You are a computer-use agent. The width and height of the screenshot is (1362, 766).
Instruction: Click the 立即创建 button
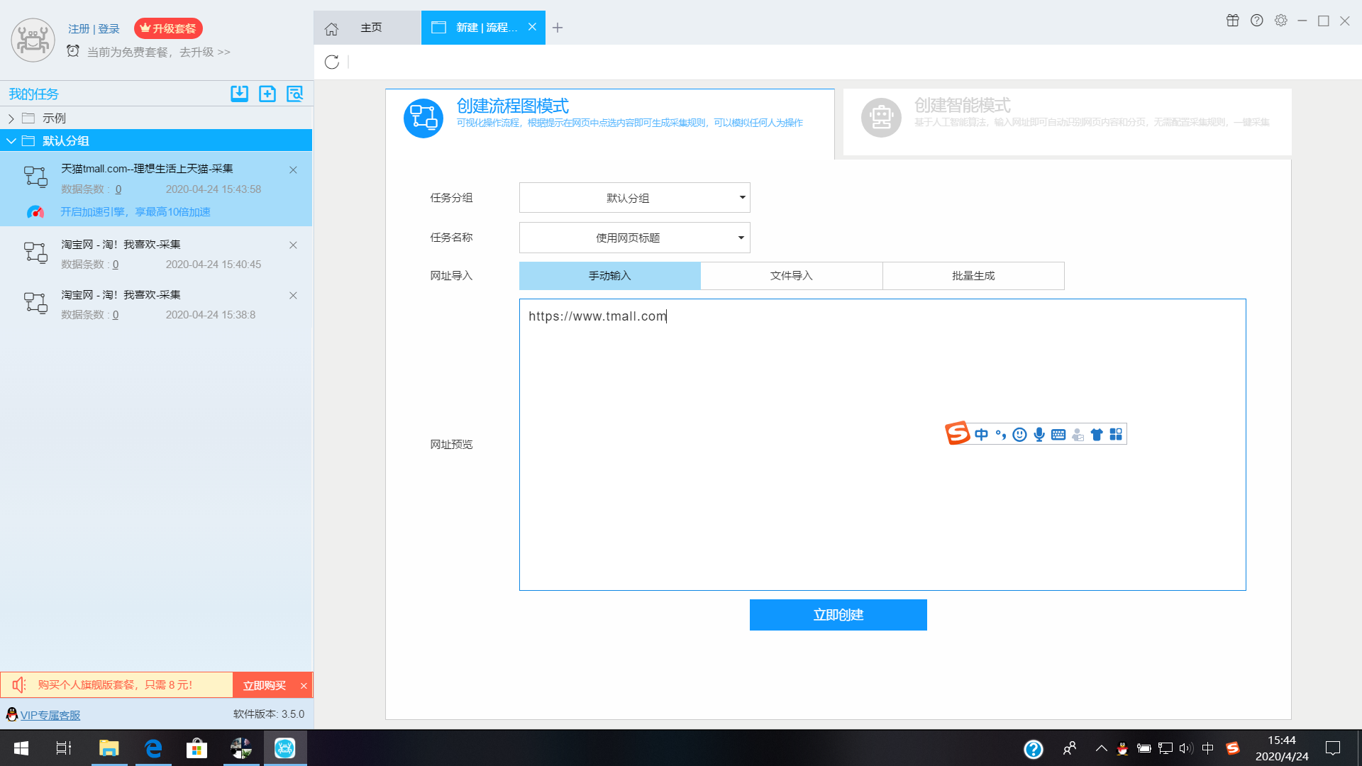838,615
